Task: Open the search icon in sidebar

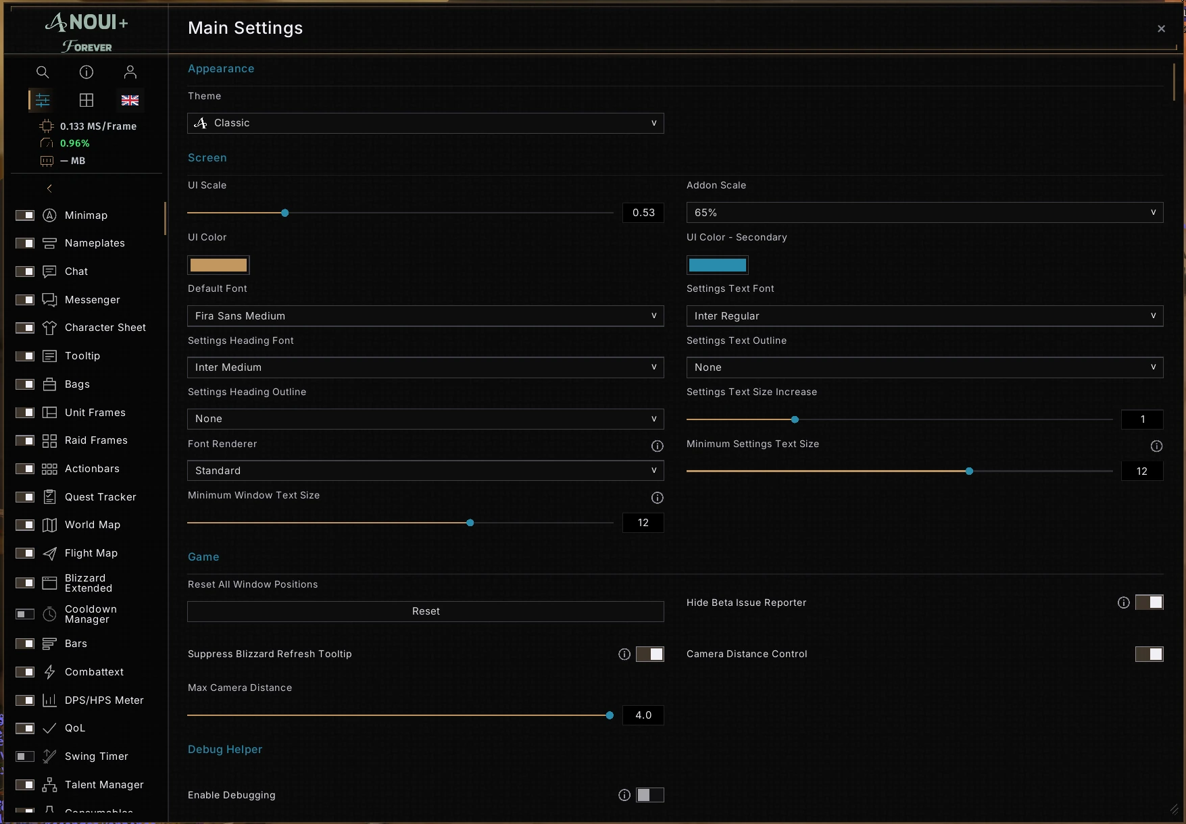Action: point(43,72)
